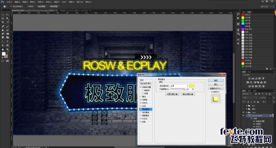Toggle Quick Mask mode icon
The image size is (276, 148).
[x=3, y=61]
